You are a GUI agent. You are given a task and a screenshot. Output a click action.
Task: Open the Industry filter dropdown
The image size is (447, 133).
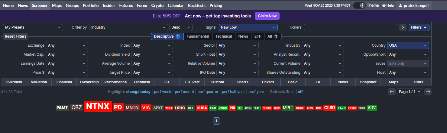pos(323,45)
